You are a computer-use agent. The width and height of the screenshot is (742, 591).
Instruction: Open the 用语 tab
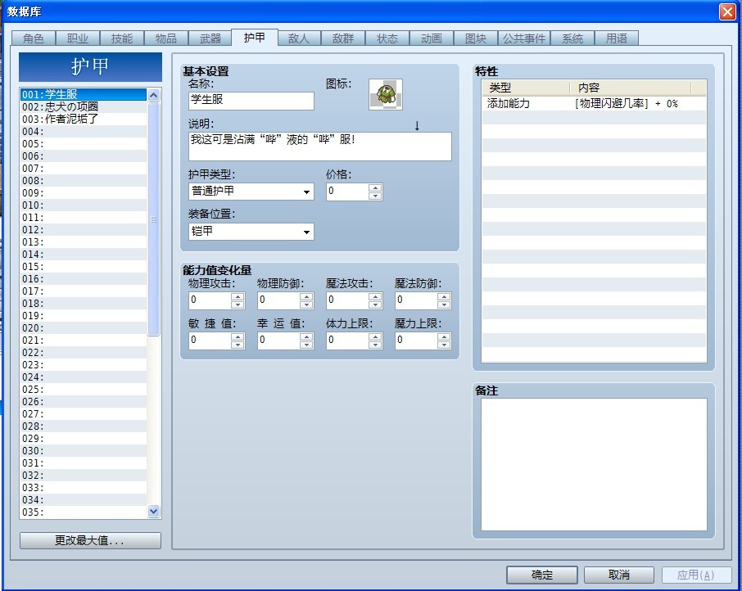(x=617, y=38)
